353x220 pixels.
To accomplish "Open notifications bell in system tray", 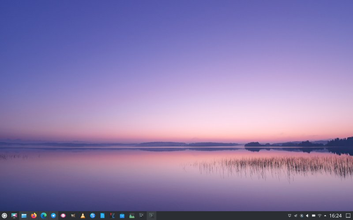I will [x=289, y=216].
